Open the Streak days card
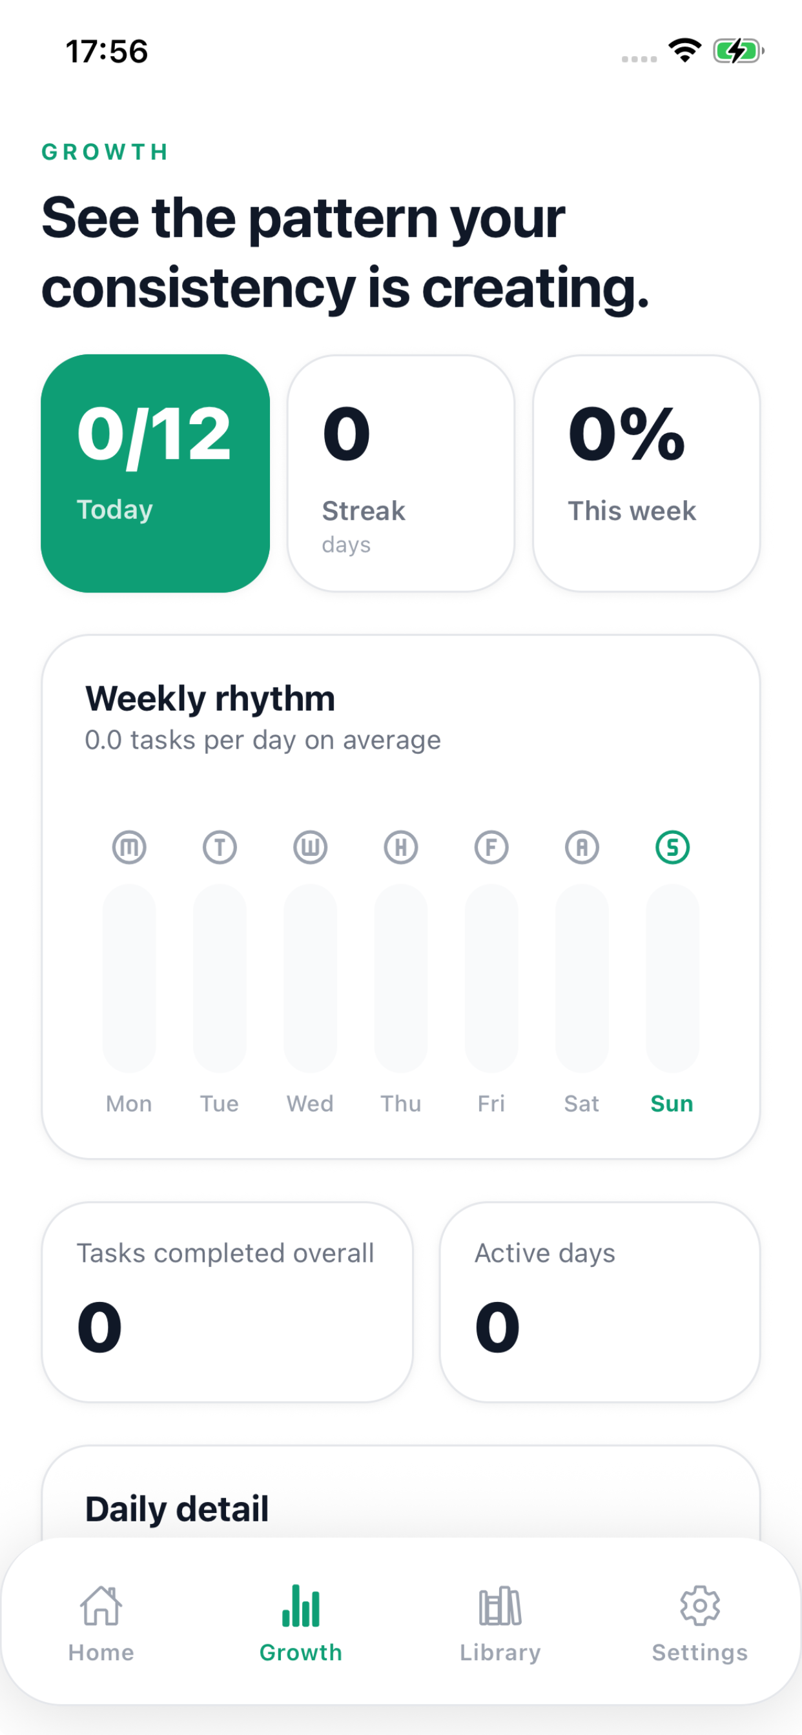Image resolution: width=802 pixels, height=1735 pixels. coord(401,474)
